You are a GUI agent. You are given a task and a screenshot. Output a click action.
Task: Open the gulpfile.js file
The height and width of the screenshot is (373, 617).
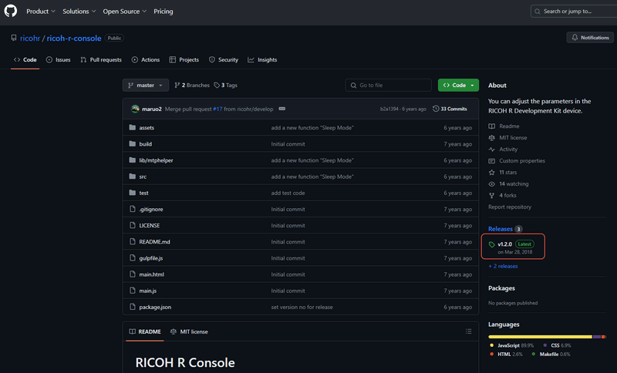tap(151, 258)
